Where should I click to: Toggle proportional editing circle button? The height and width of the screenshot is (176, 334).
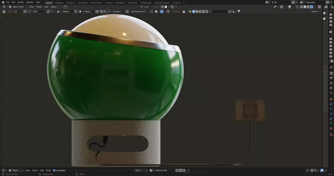pos(172,7)
